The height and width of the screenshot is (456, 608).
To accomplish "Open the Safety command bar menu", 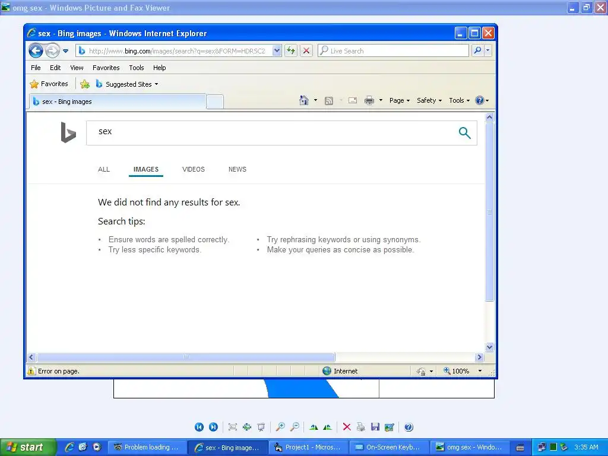I will tap(429, 100).
